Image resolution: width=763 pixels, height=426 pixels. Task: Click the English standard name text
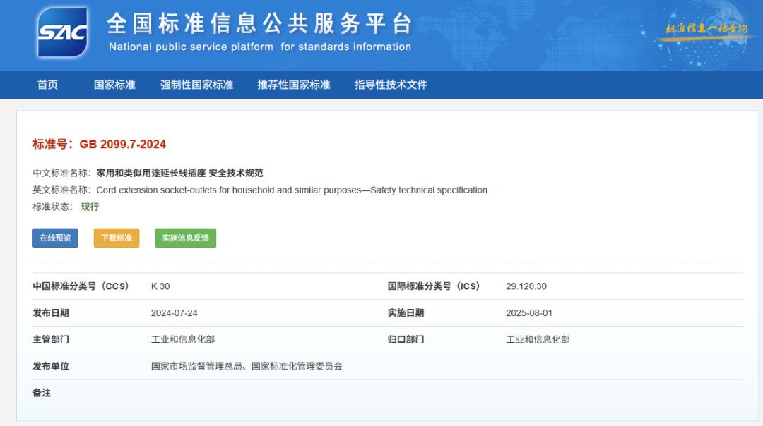(292, 190)
